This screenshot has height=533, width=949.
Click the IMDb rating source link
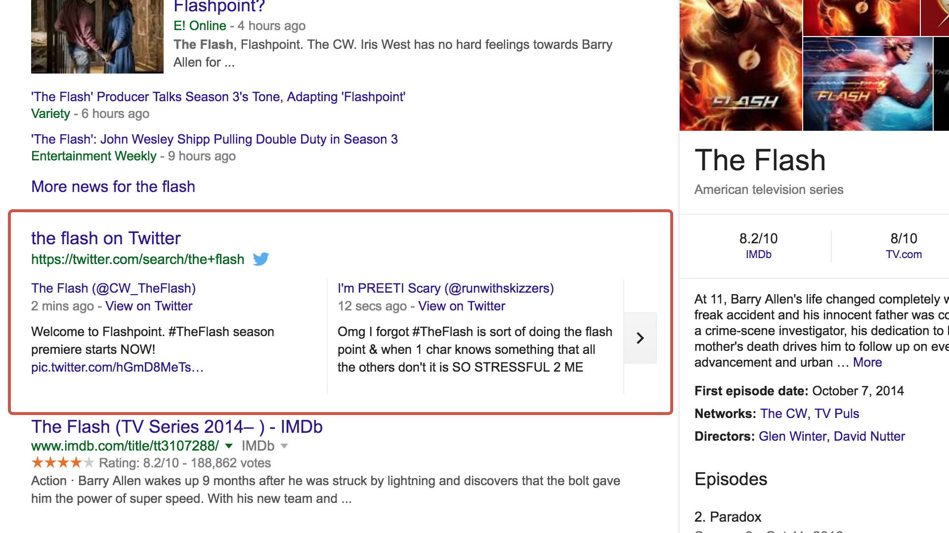pyautogui.click(x=758, y=255)
